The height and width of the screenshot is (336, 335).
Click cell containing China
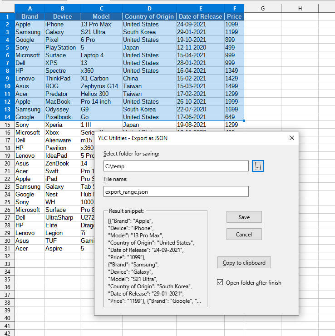149,78
